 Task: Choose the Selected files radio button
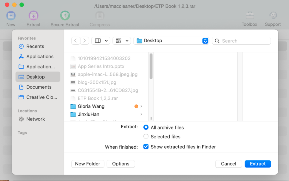click(x=146, y=137)
